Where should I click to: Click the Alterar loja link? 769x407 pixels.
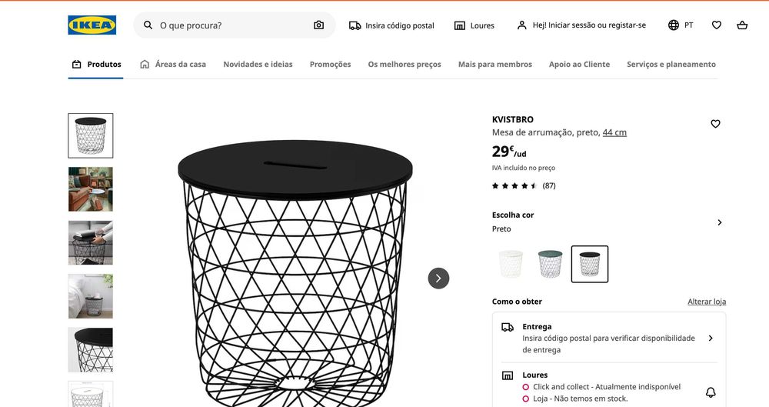click(x=706, y=302)
